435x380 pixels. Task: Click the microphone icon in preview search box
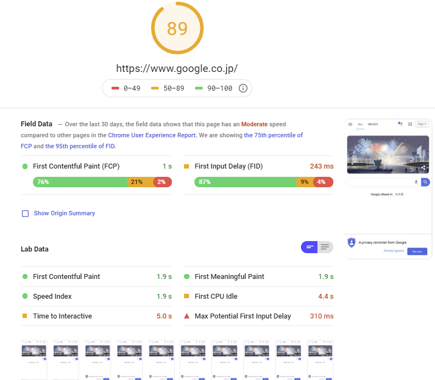coord(416,182)
